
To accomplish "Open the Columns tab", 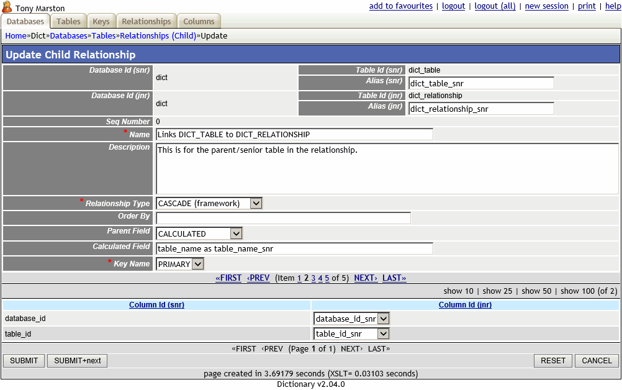I will click(x=199, y=20).
